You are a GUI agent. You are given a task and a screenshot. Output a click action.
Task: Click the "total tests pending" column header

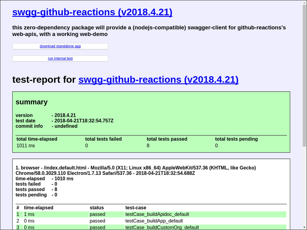click(x=236, y=139)
